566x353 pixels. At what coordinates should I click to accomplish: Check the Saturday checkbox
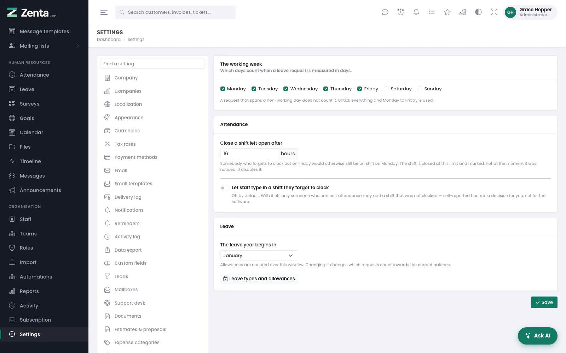pyautogui.click(x=386, y=89)
